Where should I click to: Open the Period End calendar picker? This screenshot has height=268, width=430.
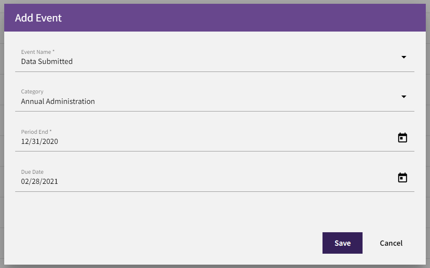coord(402,138)
